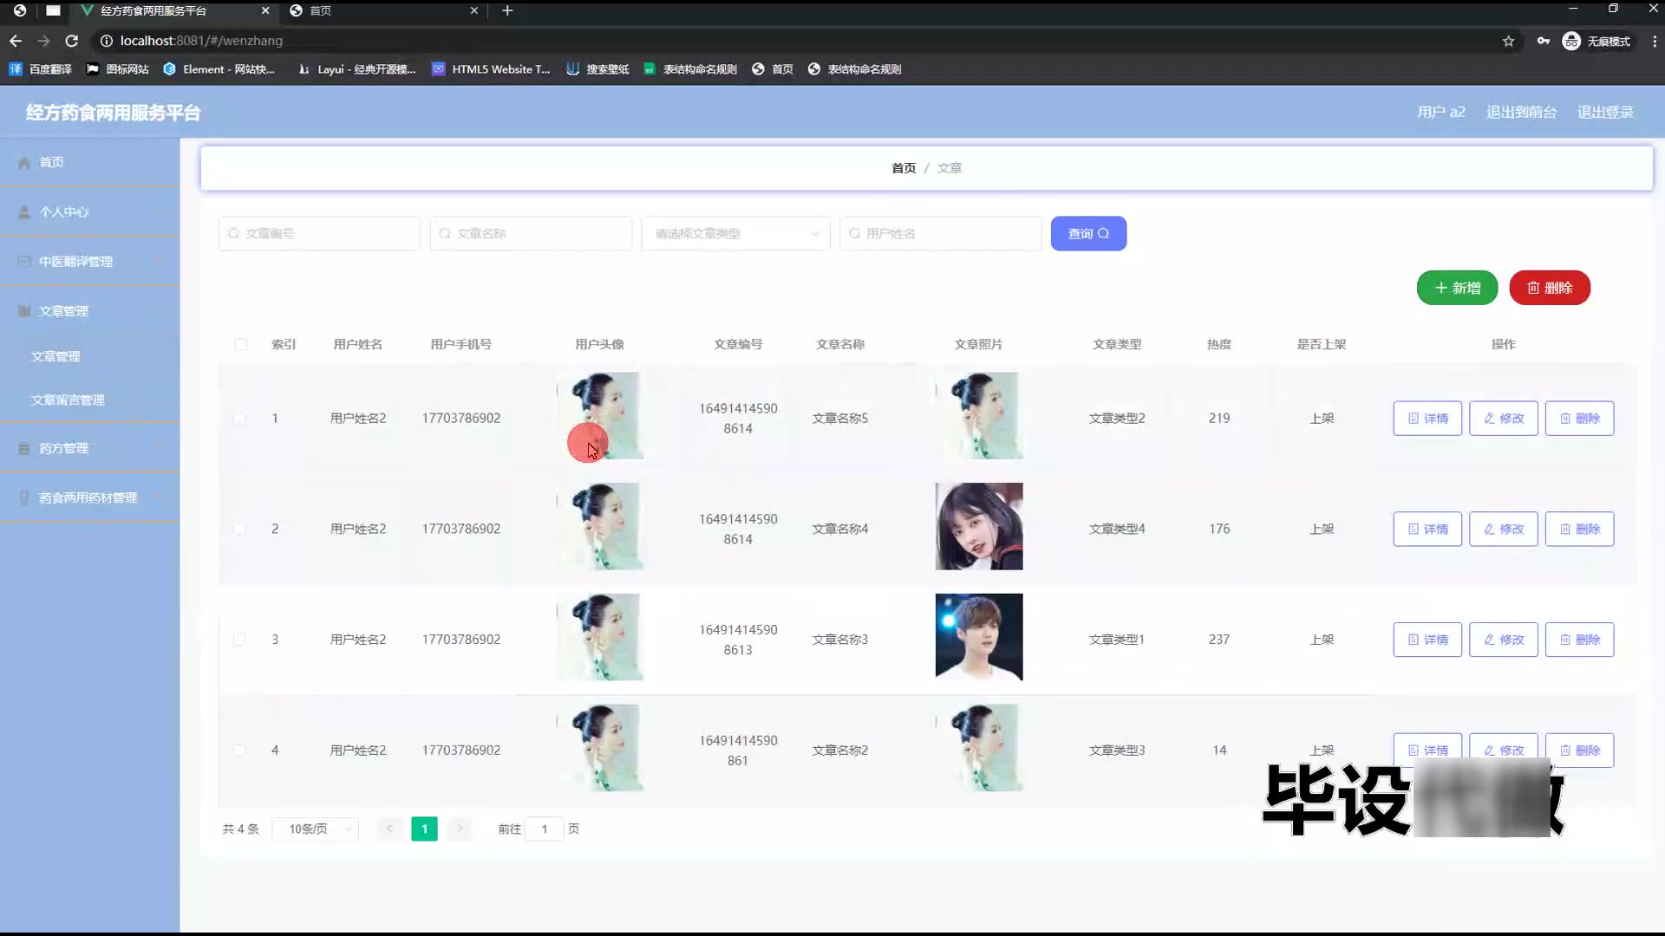The image size is (1665, 936).
Task: Click 首页 breadcrumb link
Action: (x=904, y=167)
